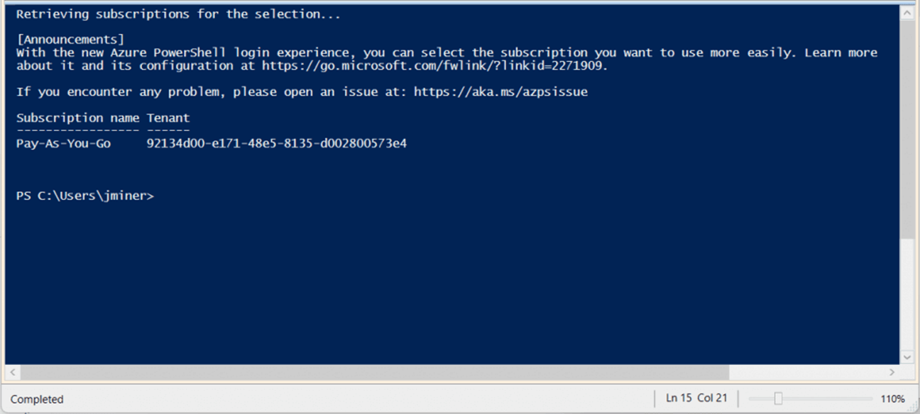Click the tenant ID GUID text
Viewport: 920px width, 414px height.
[276, 144]
